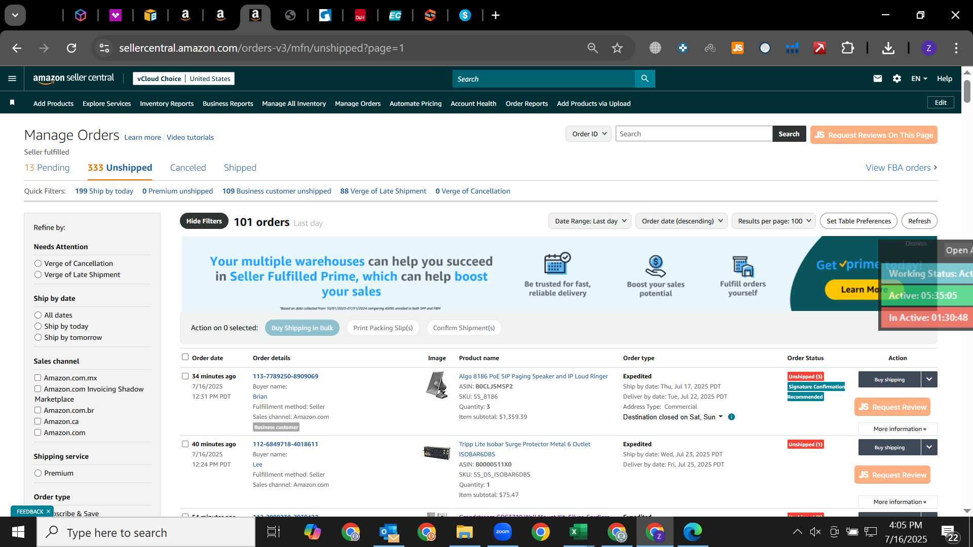Click the Algo speaker product thumbnail

pyautogui.click(x=437, y=385)
